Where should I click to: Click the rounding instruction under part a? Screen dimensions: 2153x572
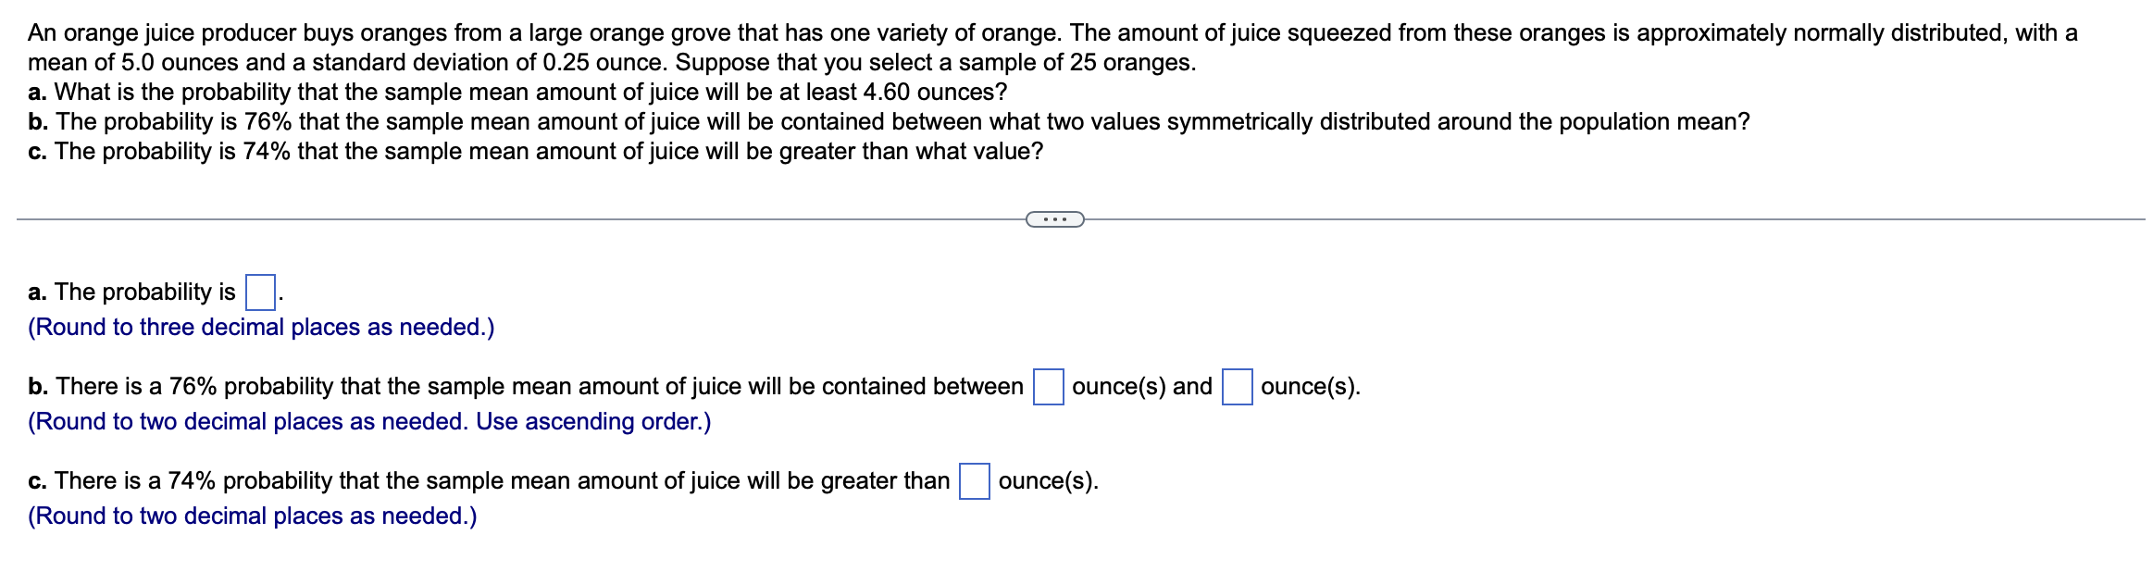coord(262,327)
